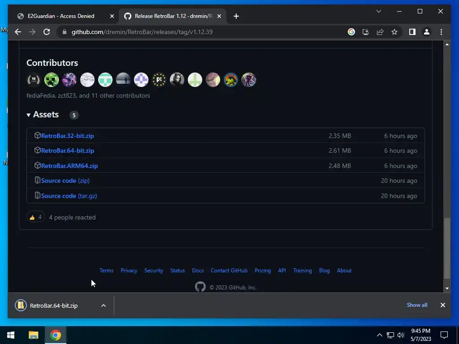Open a new browser tab
This screenshot has width=459, height=344.
click(236, 16)
